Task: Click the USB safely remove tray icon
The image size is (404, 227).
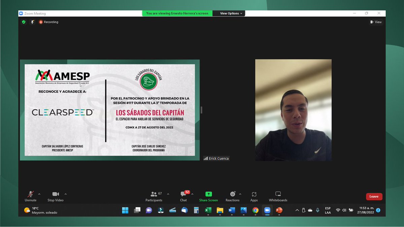Action: [x=303, y=210]
